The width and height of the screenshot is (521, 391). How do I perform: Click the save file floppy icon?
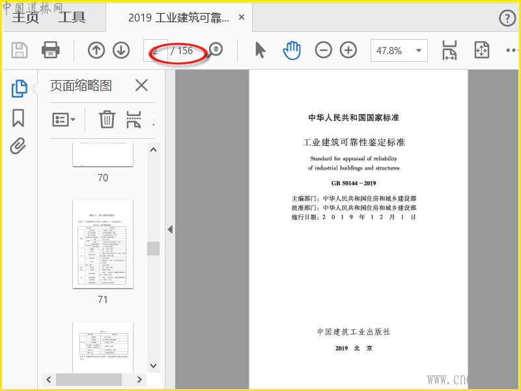[x=20, y=51]
